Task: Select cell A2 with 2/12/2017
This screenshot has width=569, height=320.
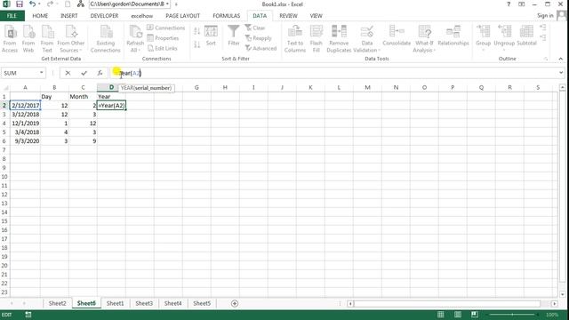Action: pos(25,105)
